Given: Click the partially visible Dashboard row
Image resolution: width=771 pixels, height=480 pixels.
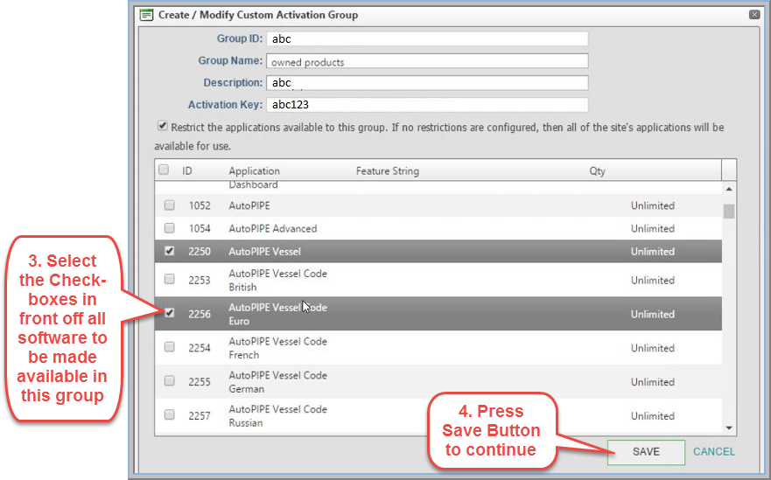Looking at the screenshot, I should click(438, 187).
